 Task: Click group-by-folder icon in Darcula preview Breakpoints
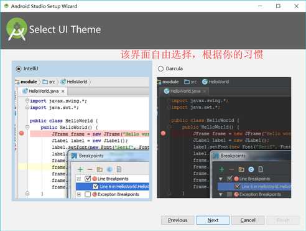[x=241, y=169]
